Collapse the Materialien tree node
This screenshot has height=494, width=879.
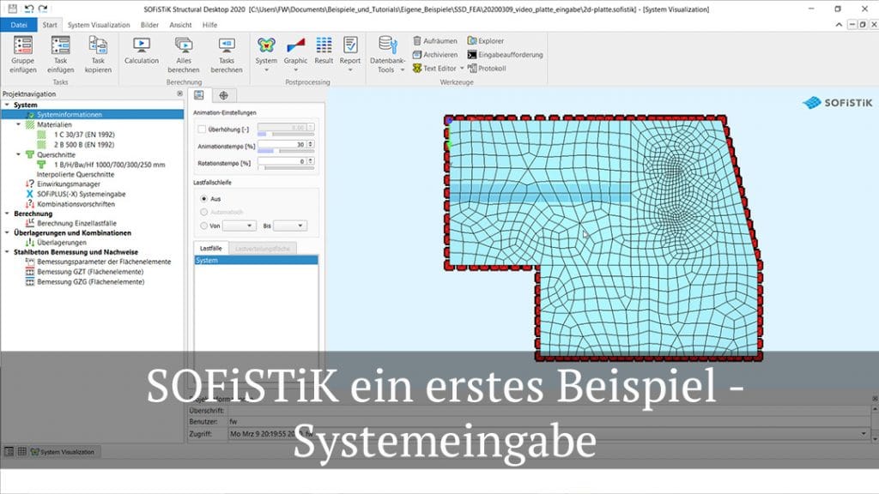[x=19, y=124]
